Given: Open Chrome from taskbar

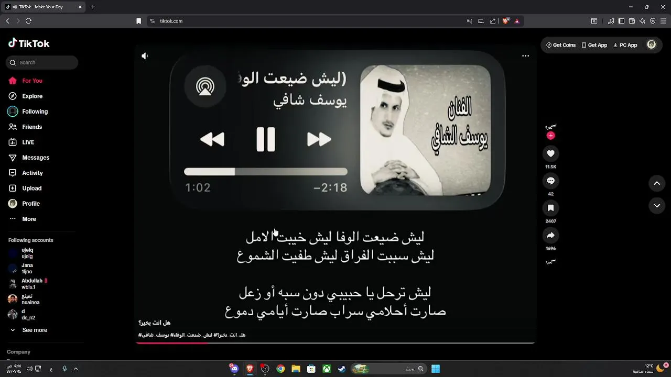Looking at the screenshot, I should coord(280,369).
